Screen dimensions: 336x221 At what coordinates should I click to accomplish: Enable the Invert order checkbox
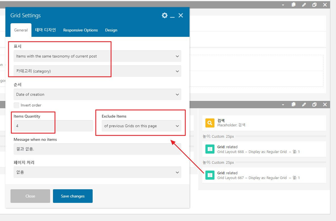[x=16, y=105]
